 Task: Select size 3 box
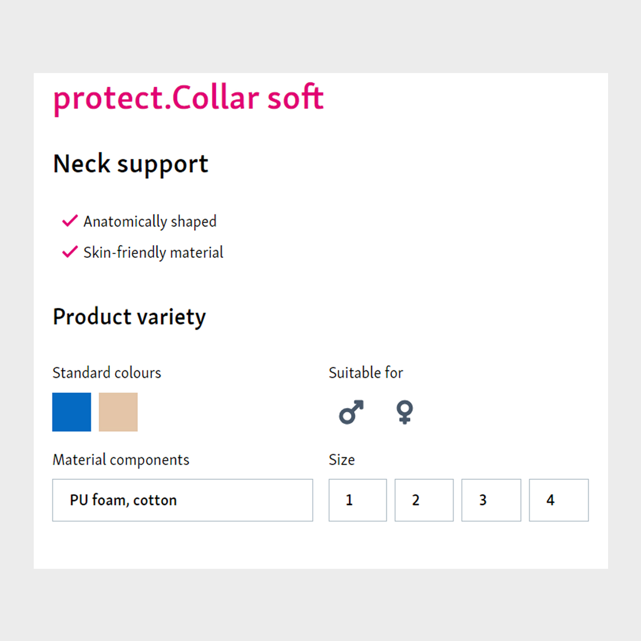click(x=491, y=500)
